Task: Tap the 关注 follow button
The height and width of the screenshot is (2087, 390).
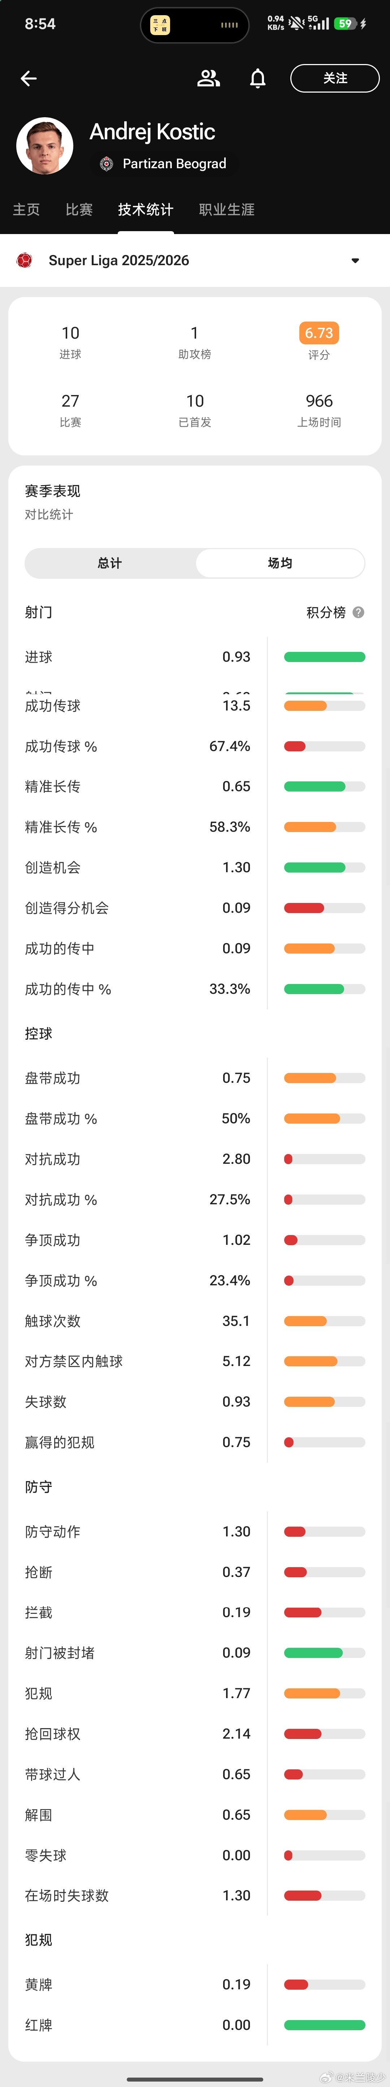Action: 335,79
